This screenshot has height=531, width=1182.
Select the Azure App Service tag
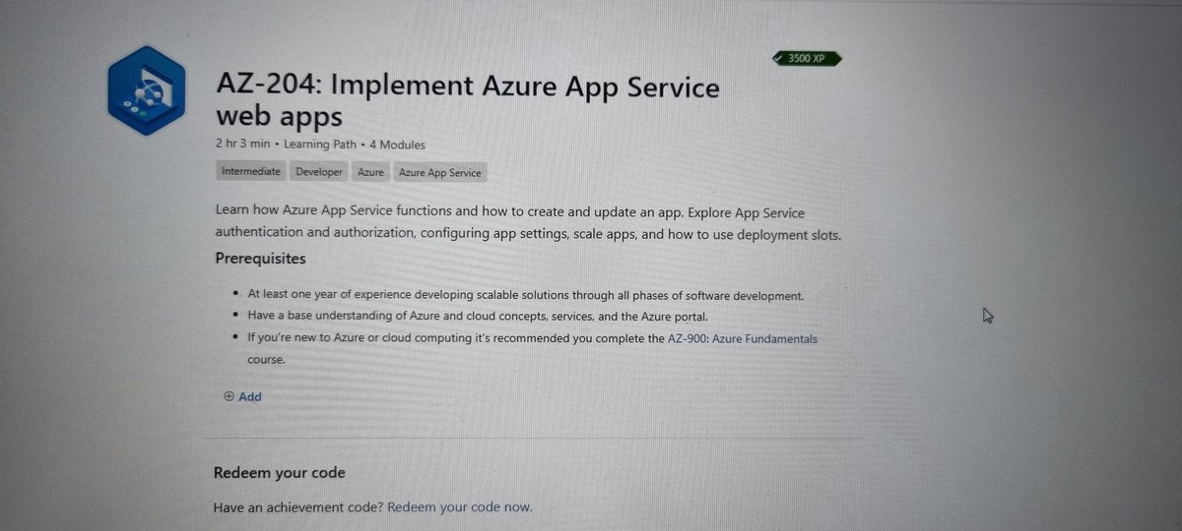[x=440, y=173]
